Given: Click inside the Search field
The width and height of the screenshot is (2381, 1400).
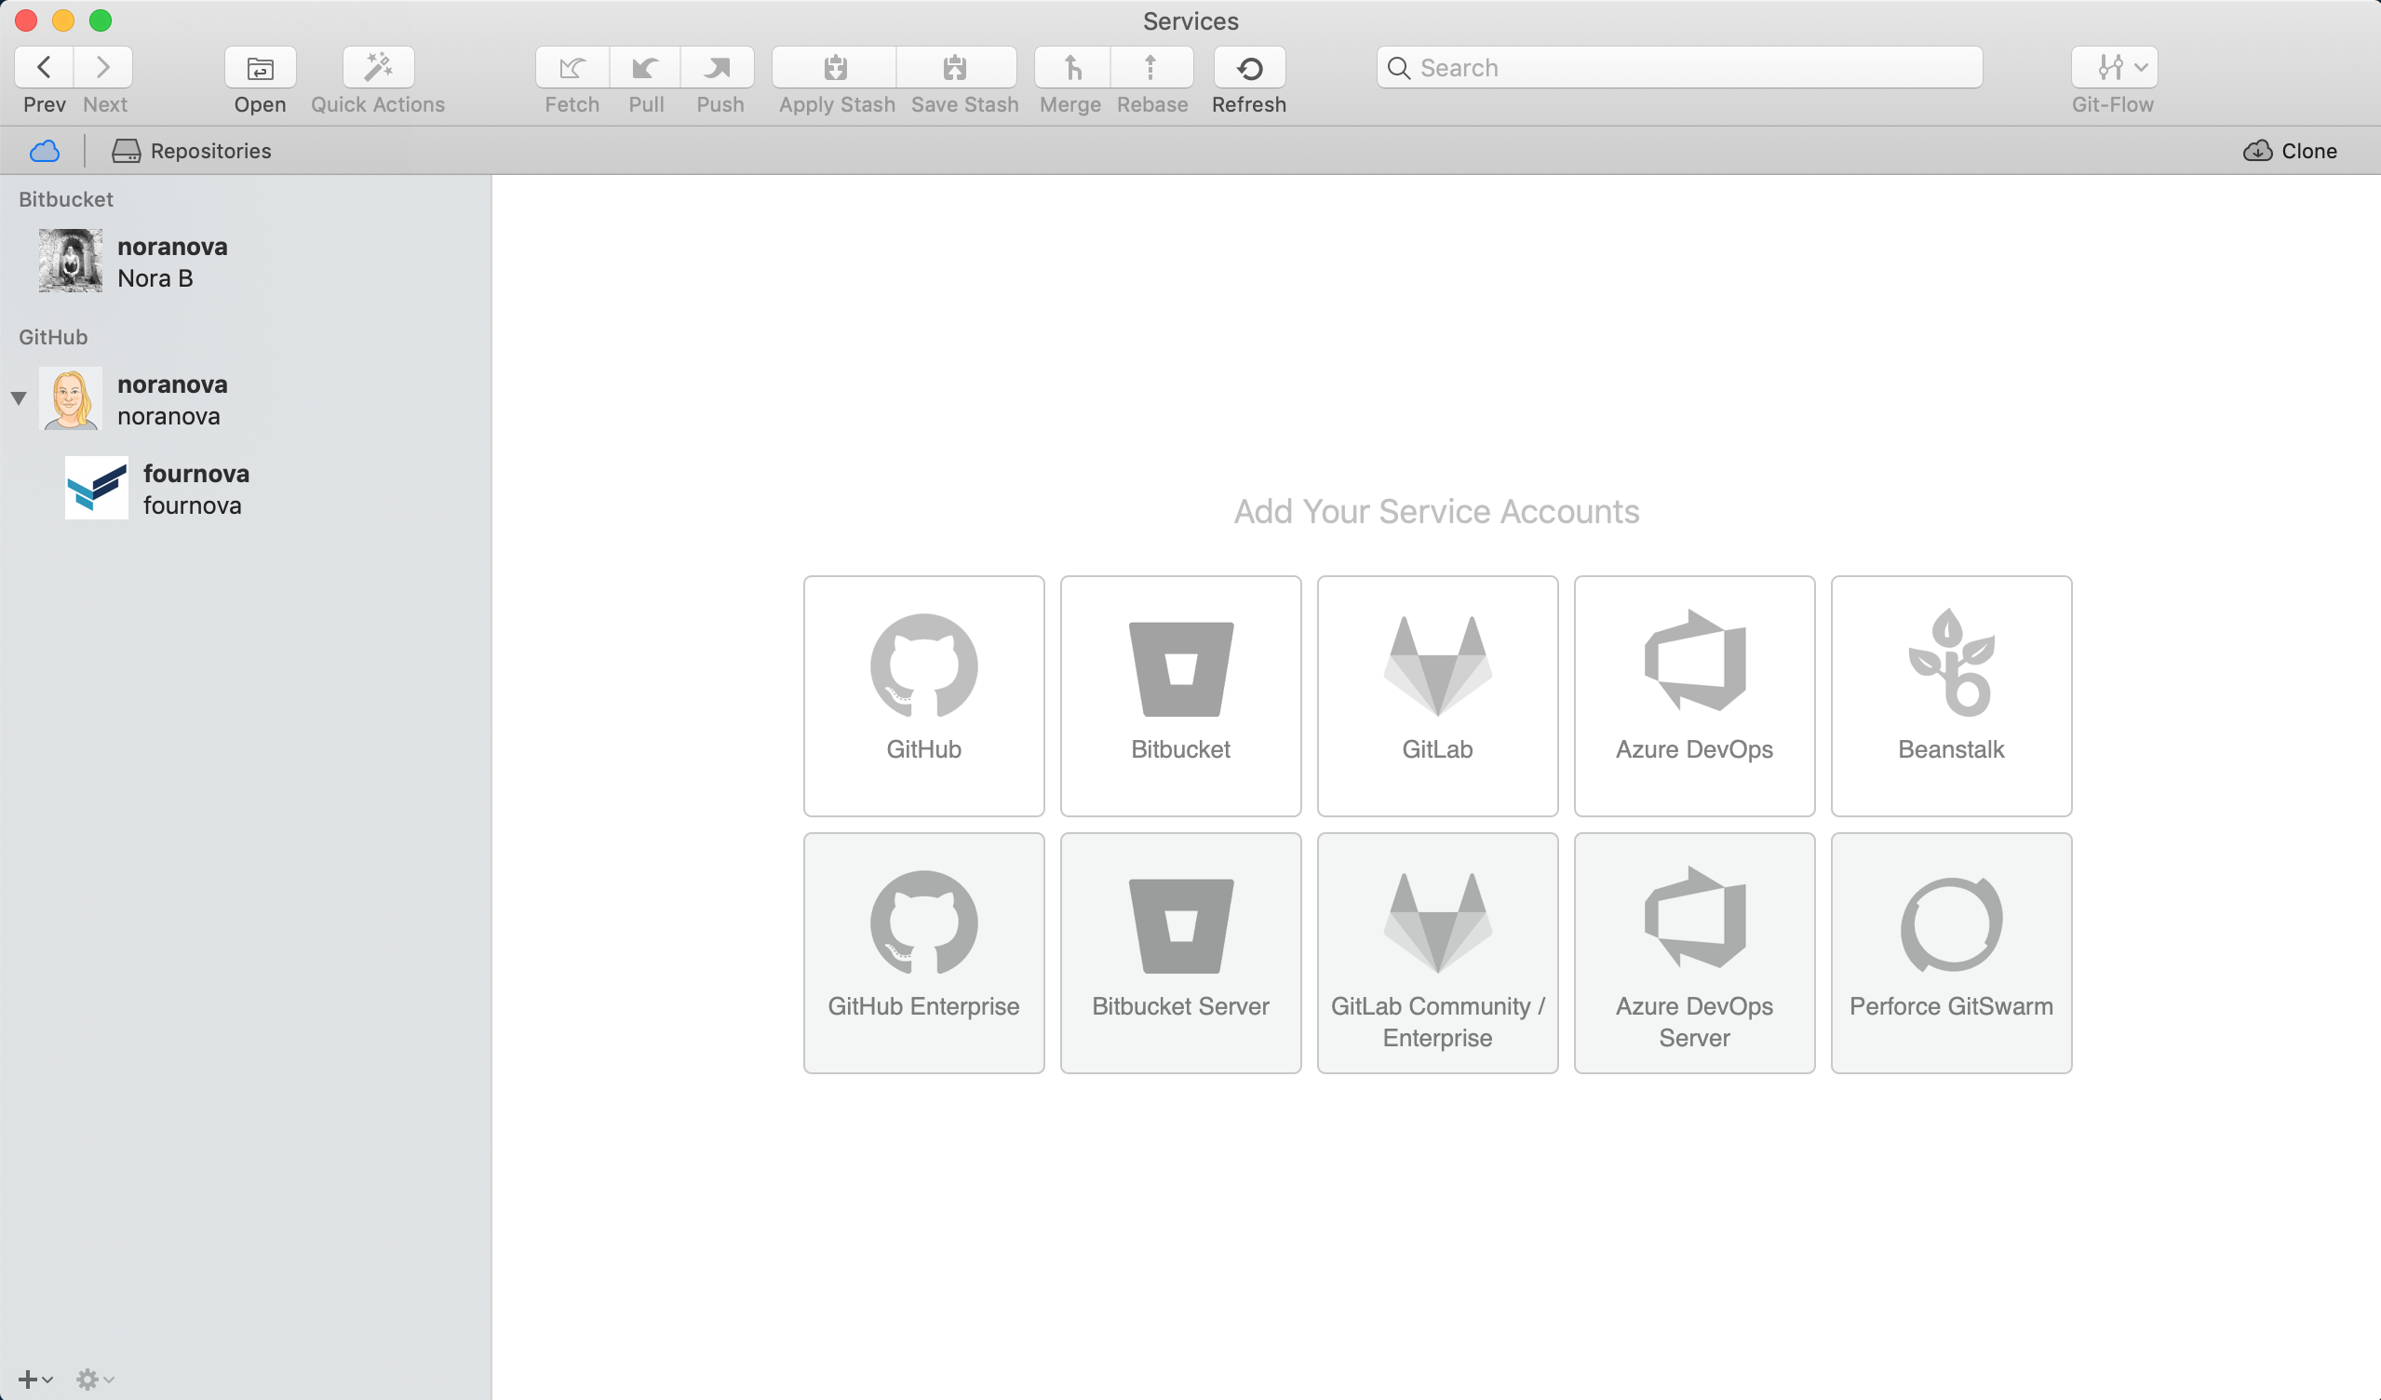Looking at the screenshot, I should [x=1680, y=67].
